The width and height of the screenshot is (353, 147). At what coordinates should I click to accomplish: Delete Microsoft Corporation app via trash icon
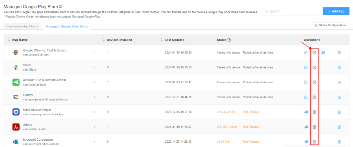(339, 142)
